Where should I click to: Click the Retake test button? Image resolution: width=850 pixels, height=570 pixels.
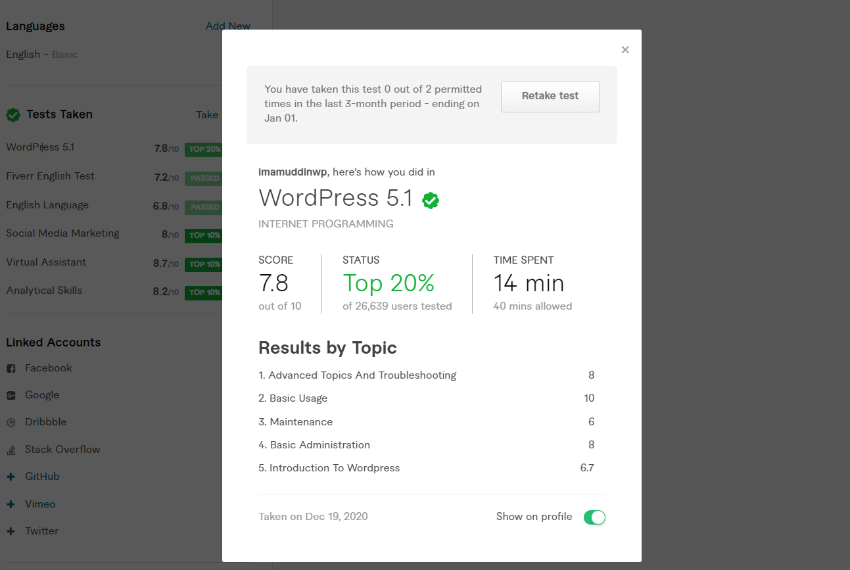point(550,97)
